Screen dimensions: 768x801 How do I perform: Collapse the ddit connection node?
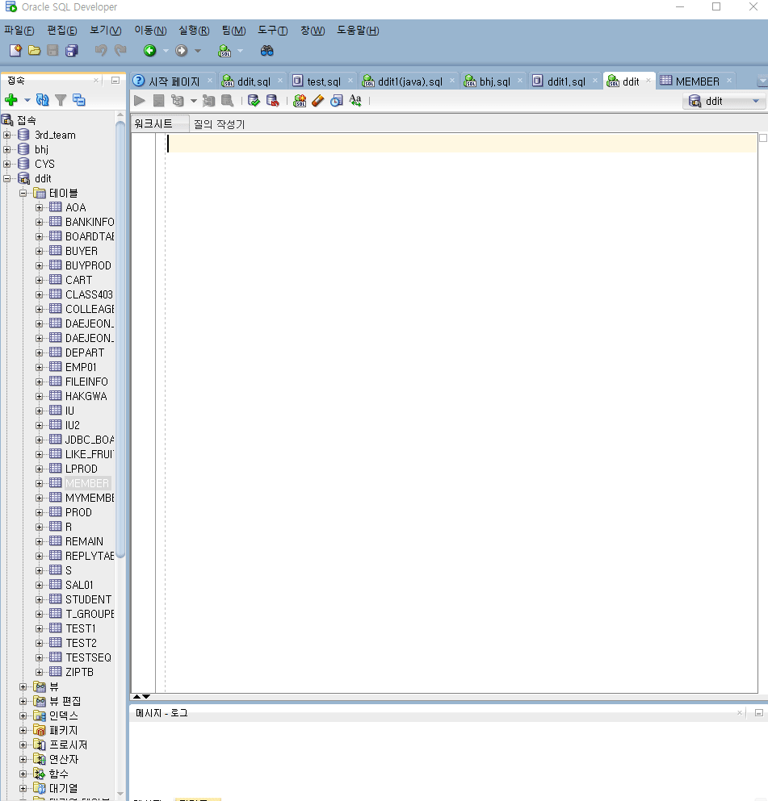point(7,179)
